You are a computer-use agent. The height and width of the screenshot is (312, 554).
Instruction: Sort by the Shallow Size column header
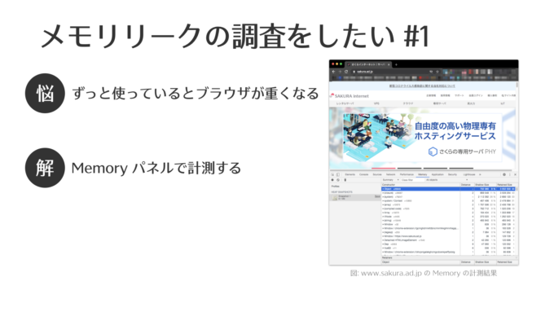coord(485,185)
